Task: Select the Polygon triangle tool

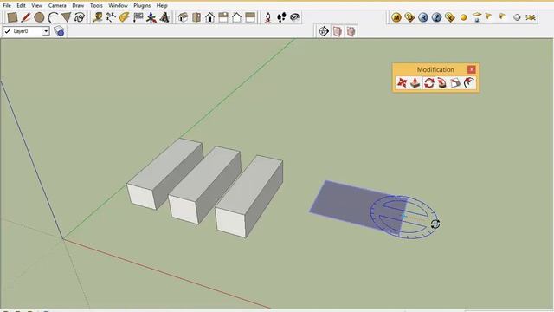Action: (x=66, y=17)
